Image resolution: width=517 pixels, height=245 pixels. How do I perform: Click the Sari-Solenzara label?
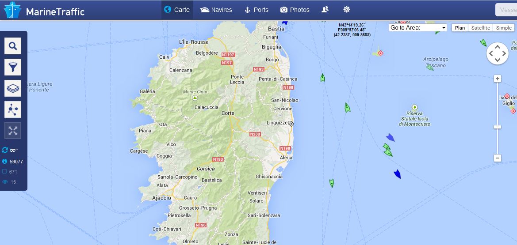coord(264,215)
